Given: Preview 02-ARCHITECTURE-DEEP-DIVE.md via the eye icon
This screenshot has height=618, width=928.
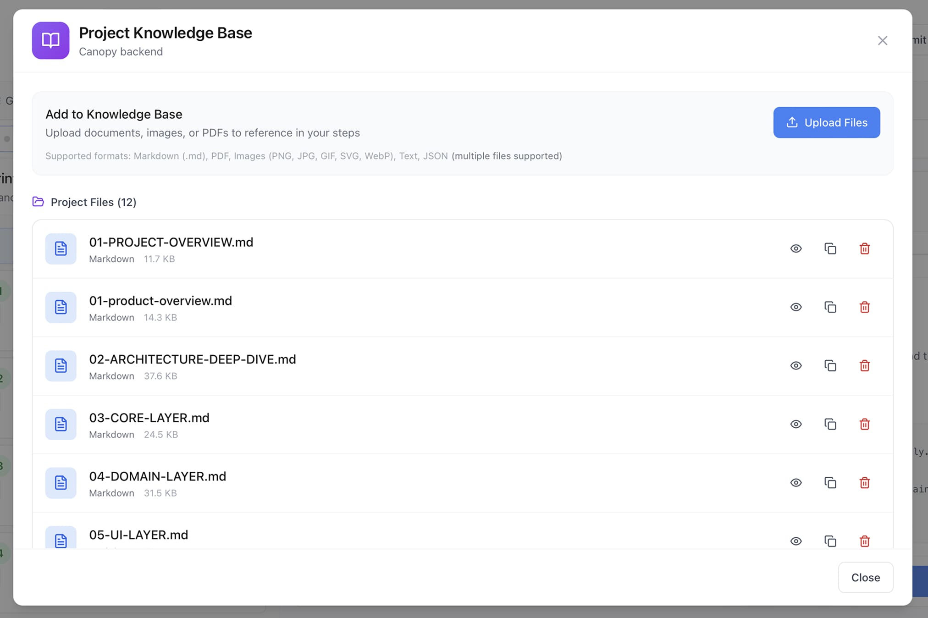Looking at the screenshot, I should click(x=796, y=366).
